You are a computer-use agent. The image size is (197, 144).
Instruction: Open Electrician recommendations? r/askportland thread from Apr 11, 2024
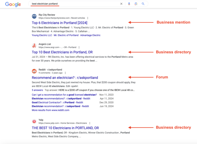61,99
